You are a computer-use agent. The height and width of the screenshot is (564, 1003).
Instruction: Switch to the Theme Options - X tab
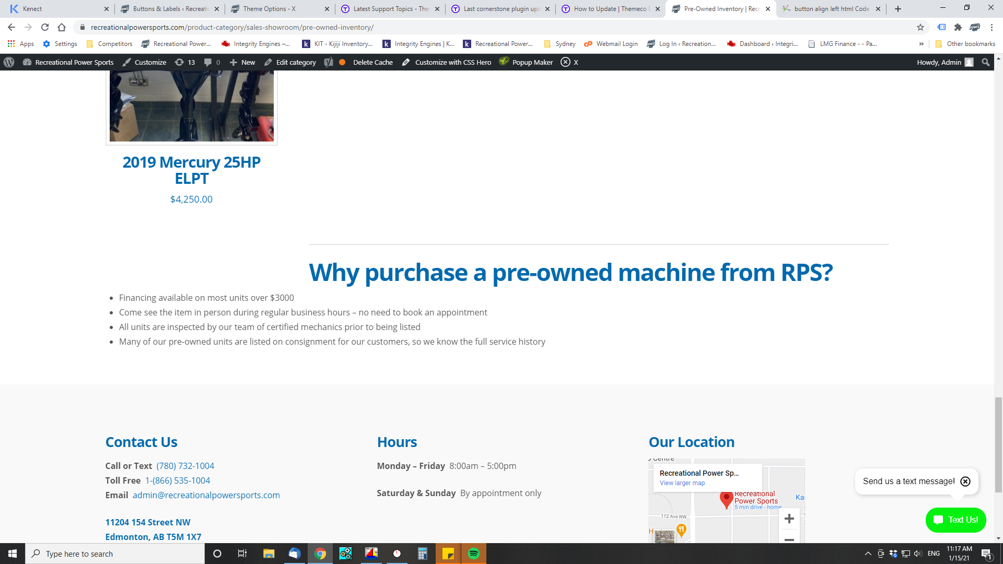pos(279,9)
